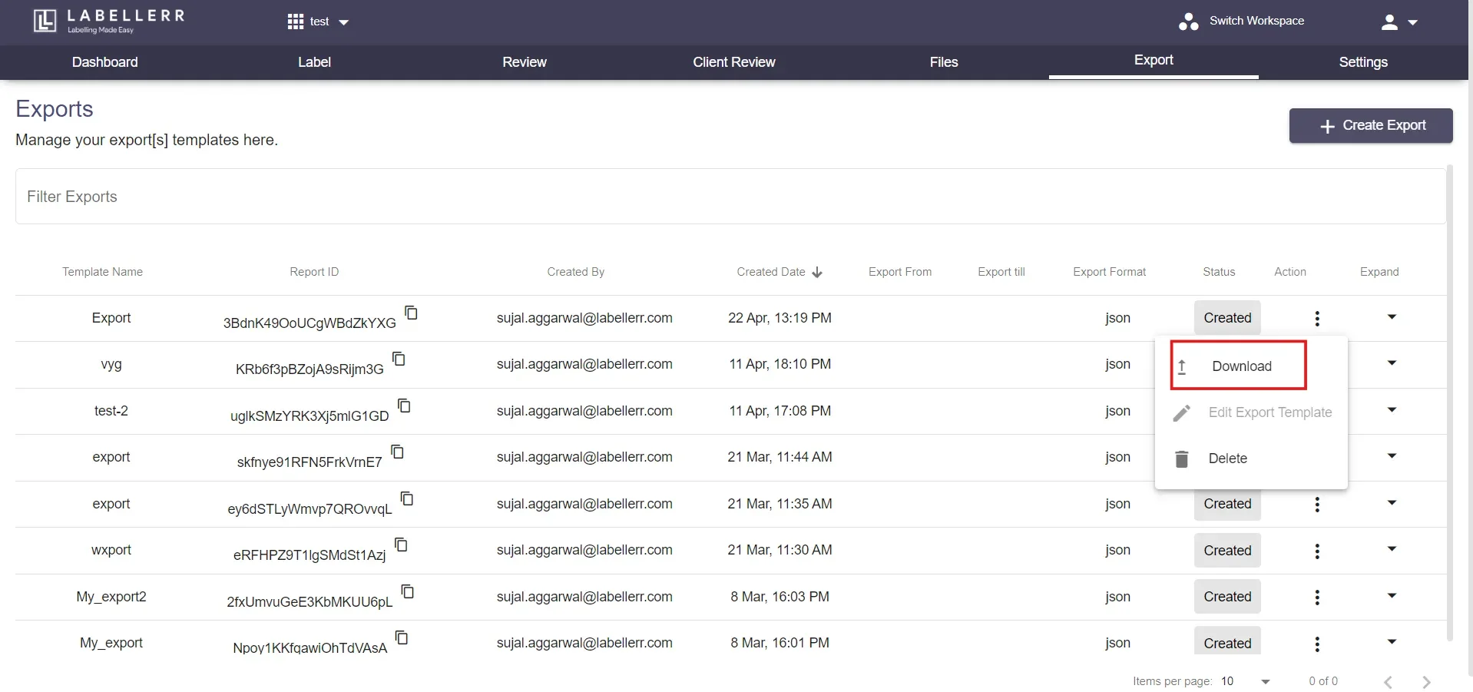
Task: Click the Created By column header
Action: [x=576, y=272]
